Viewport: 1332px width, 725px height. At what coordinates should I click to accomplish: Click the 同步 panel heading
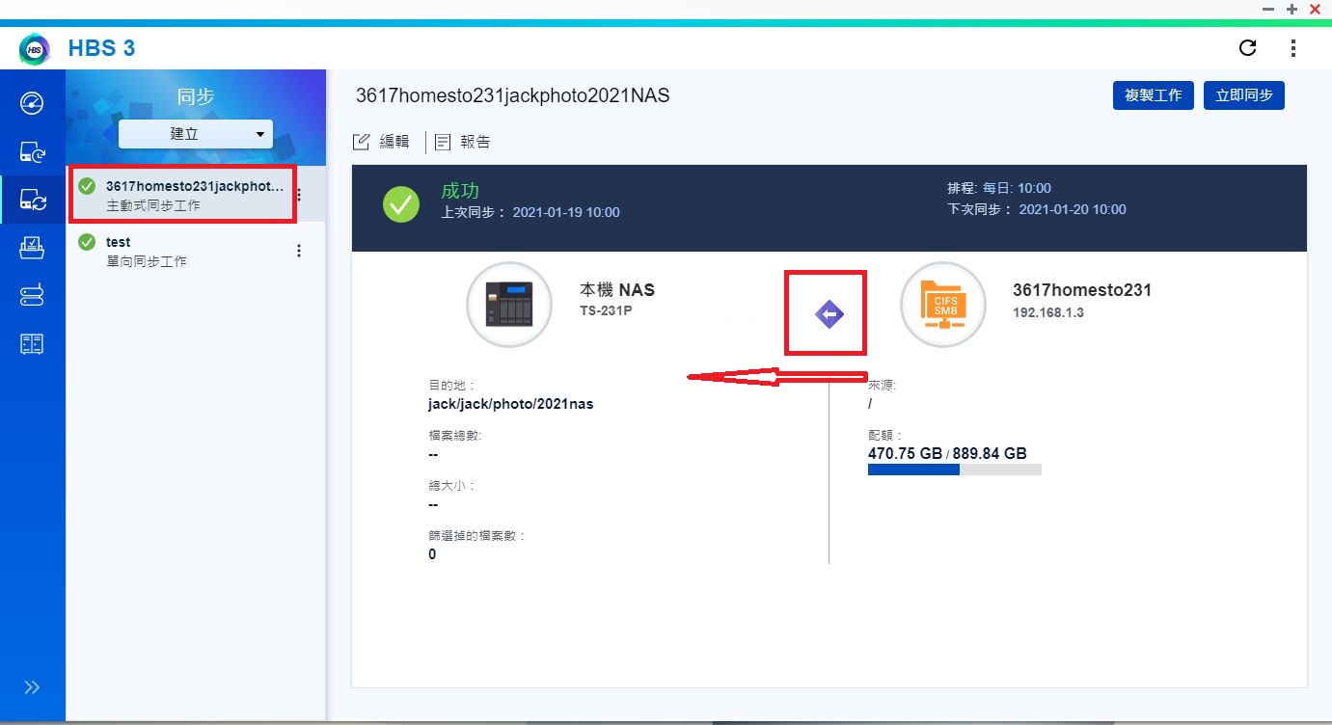coord(196,96)
